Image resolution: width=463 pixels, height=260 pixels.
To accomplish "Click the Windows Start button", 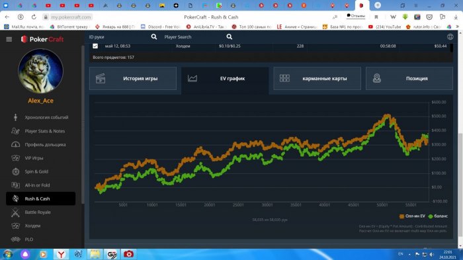I will click(8, 254).
